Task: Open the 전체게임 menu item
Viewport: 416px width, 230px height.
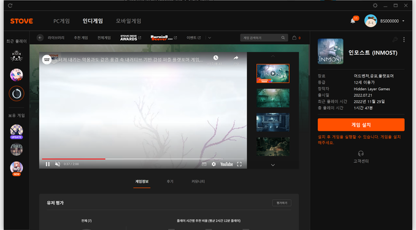Action: tap(104, 37)
